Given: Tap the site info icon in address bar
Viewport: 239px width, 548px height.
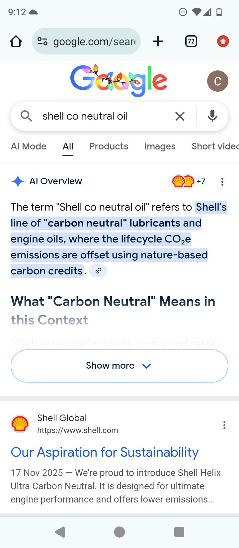Looking at the screenshot, I should click(42, 42).
